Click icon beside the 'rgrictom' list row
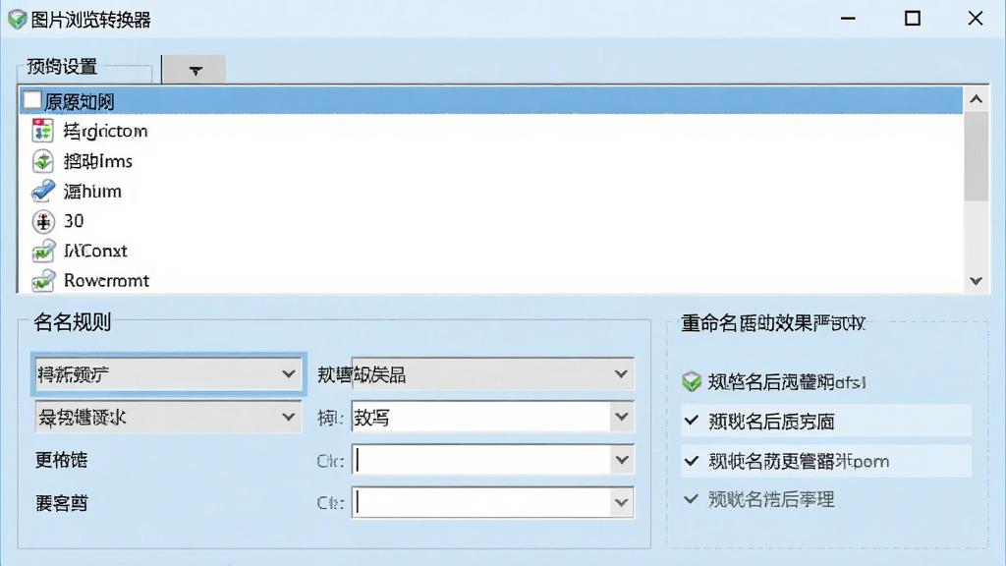The width and height of the screenshot is (1006, 566). 43,131
